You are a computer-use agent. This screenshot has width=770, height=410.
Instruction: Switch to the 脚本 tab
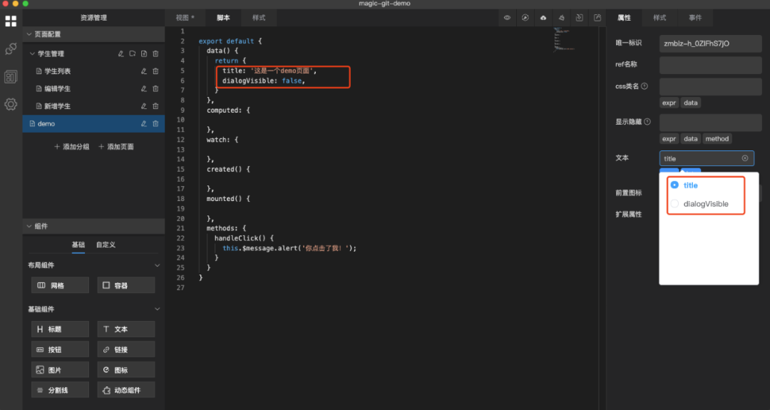pyautogui.click(x=223, y=18)
